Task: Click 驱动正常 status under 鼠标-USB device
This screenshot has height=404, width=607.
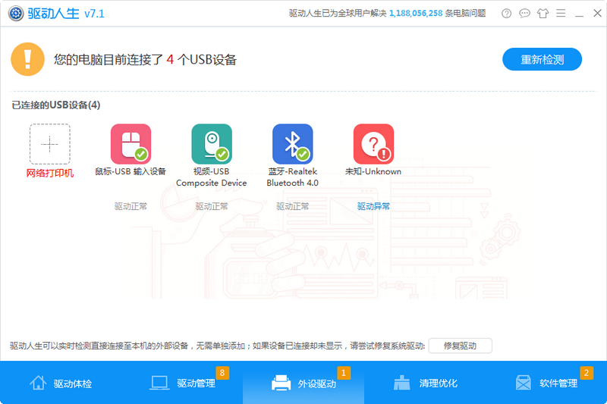Action: click(131, 206)
